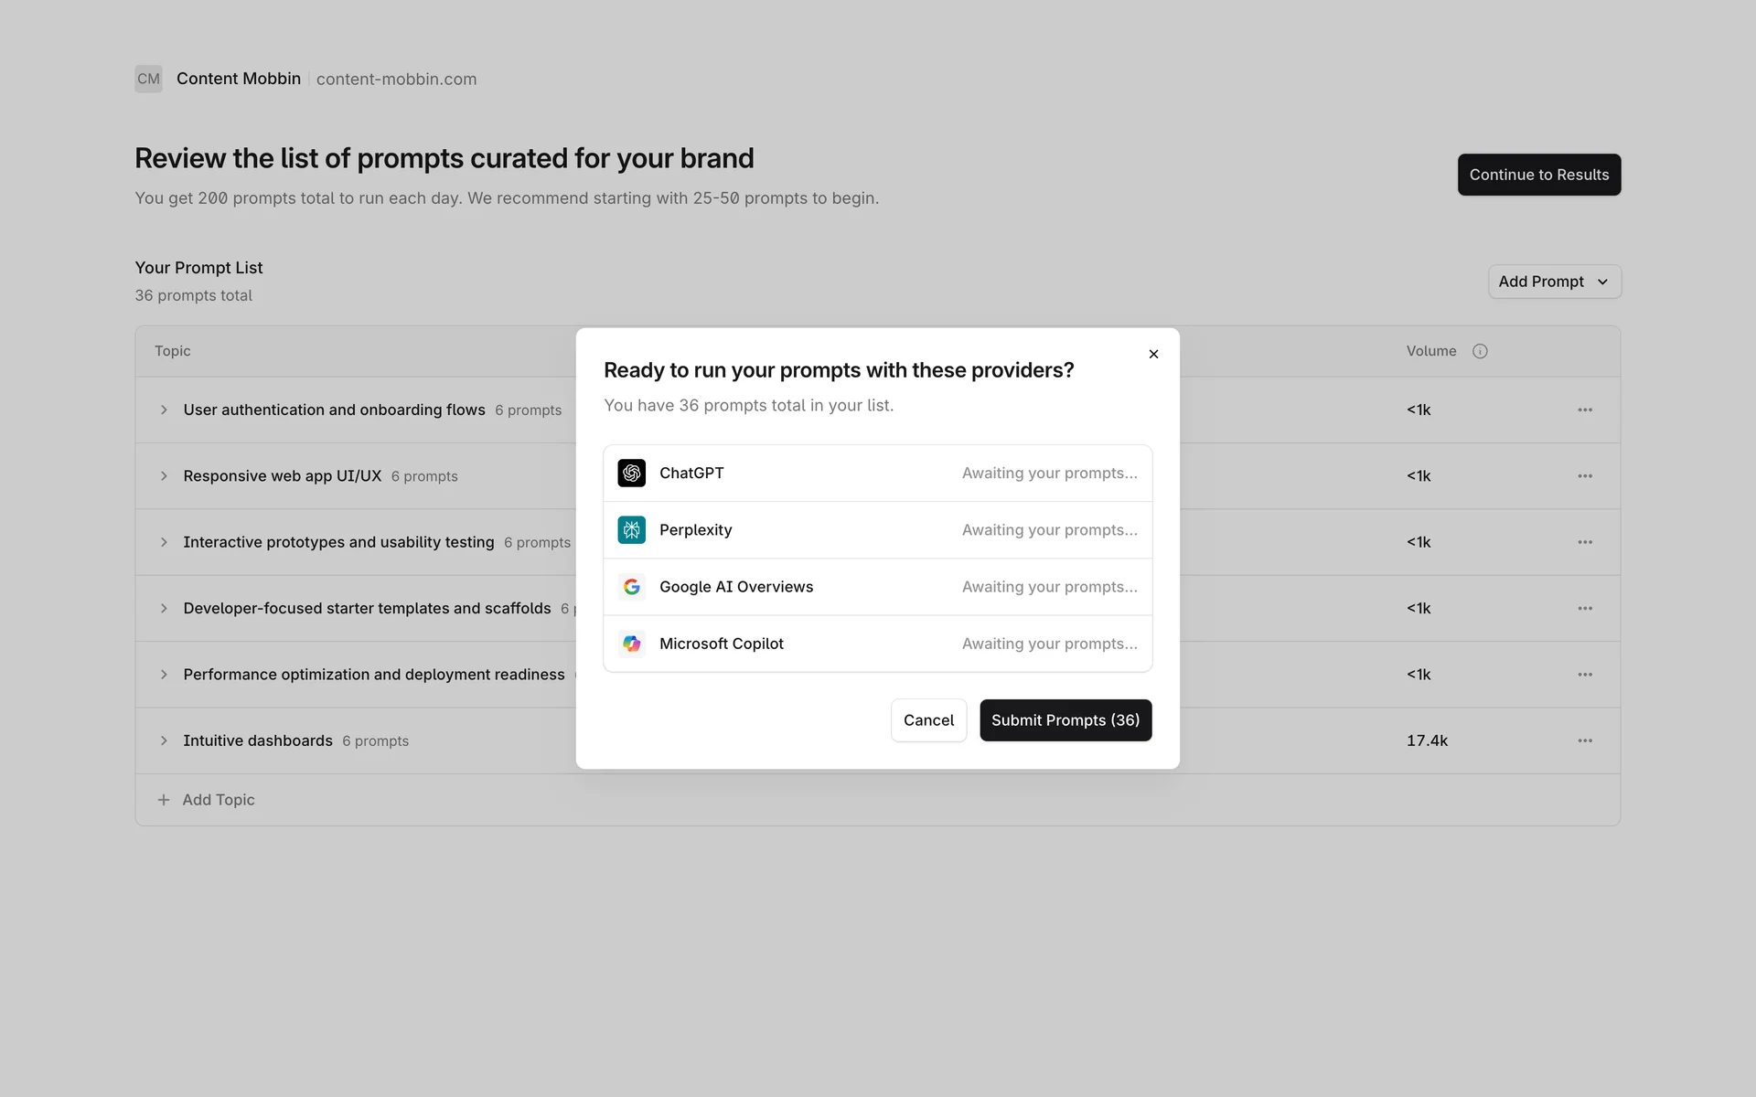Expand the Intuitive dashboards topic
The width and height of the screenshot is (1756, 1097).
tap(164, 740)
